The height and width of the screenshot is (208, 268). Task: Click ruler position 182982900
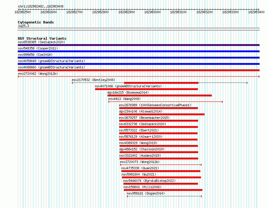click(x=126, y=12)
